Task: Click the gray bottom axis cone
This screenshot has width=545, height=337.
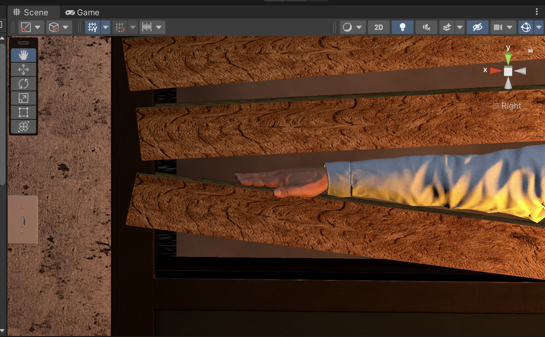Action: tap(508, 83)
